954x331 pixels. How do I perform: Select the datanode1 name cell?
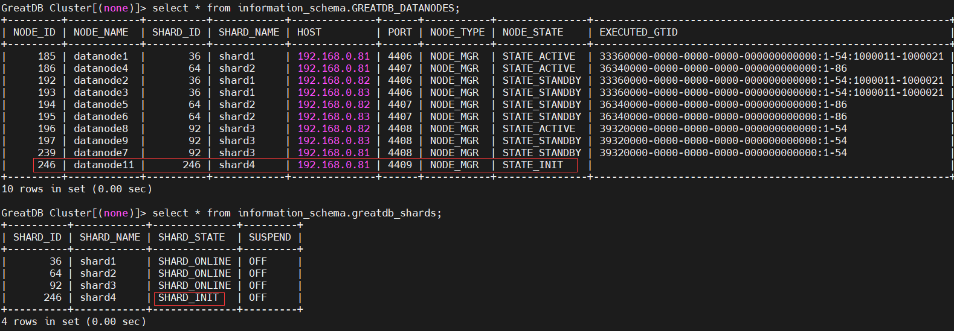[101, 57]
